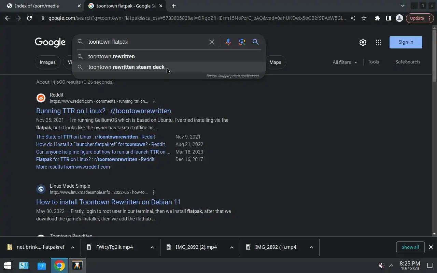Open Reddit result options three dots
437x273 pixels.
(x=154, y=101)
